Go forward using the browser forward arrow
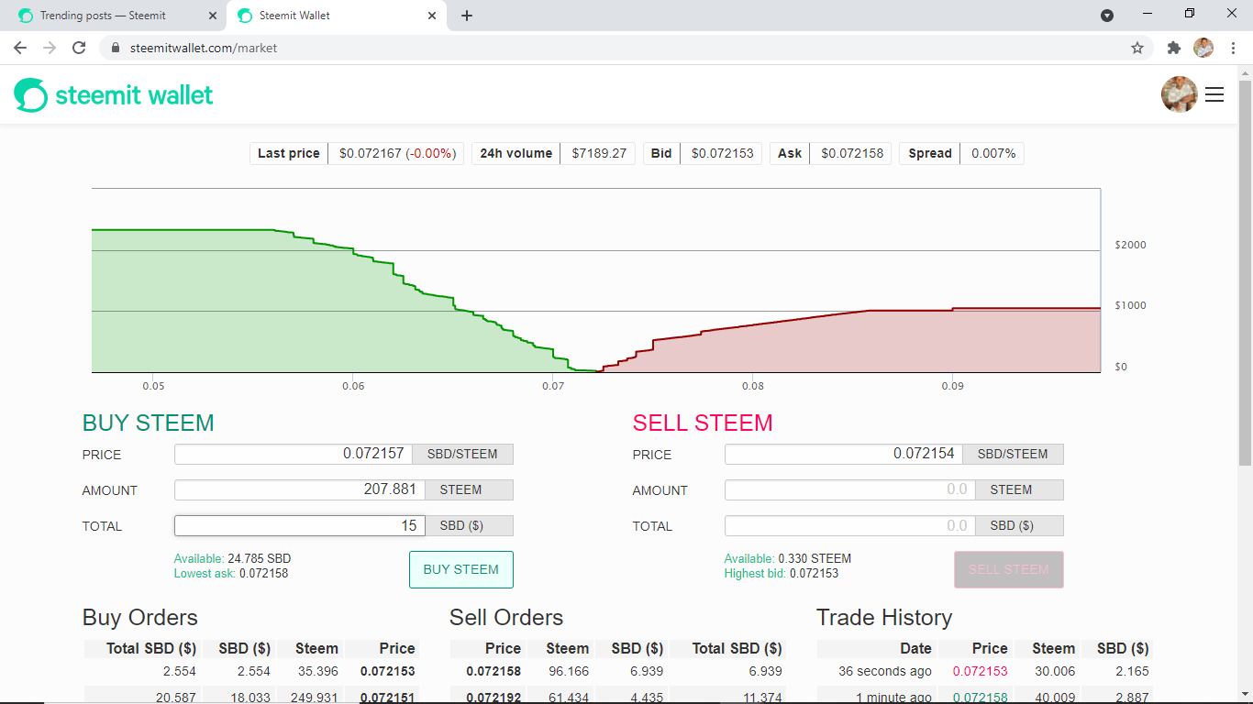This screenshot has width=1253, height=704. pyautogui.click(x=50, y=48)
